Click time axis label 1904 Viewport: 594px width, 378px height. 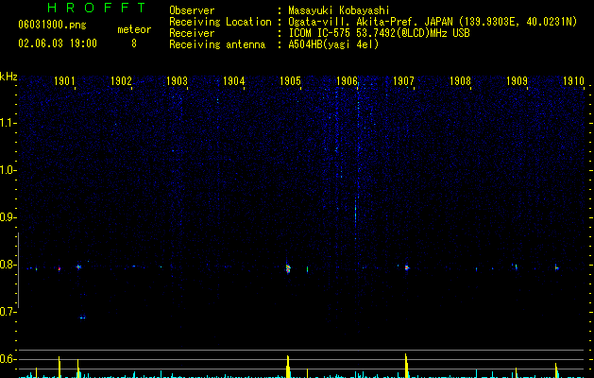coord(234,81)
